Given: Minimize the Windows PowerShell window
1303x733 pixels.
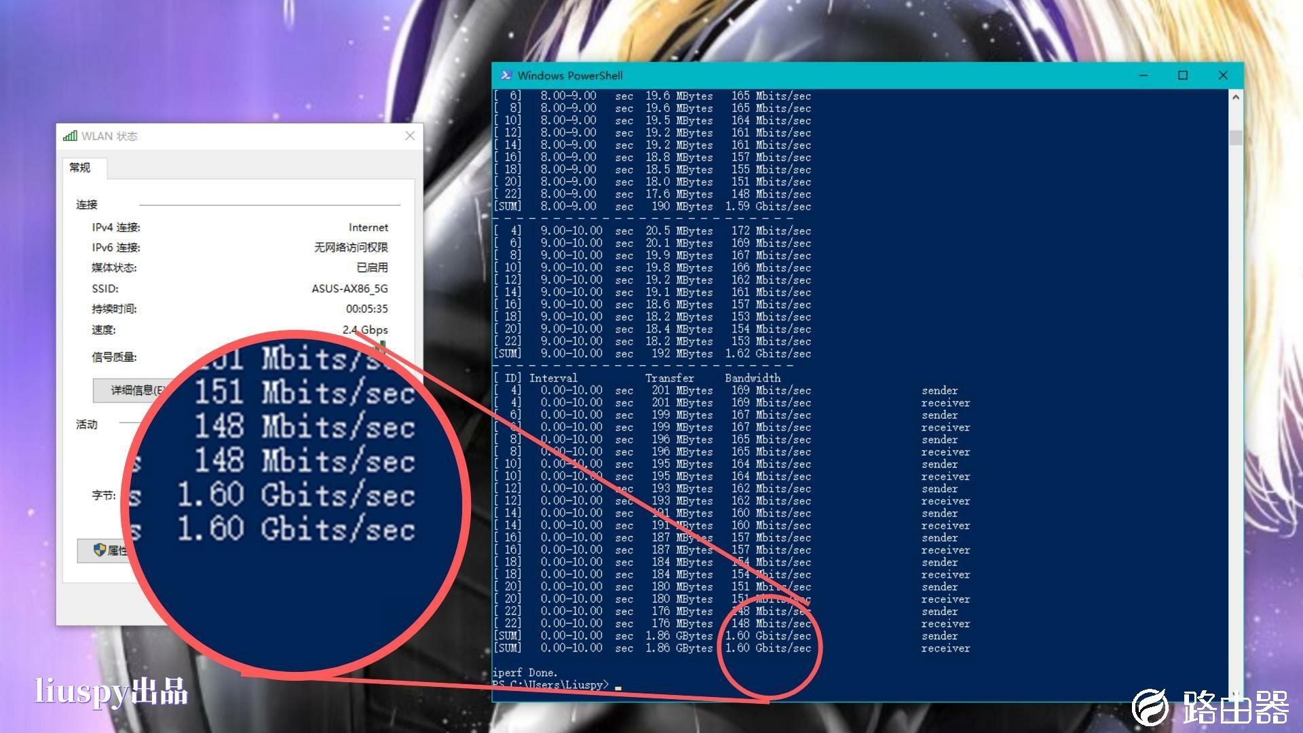Looking at the screenshot, I should tap(1144, 75).
